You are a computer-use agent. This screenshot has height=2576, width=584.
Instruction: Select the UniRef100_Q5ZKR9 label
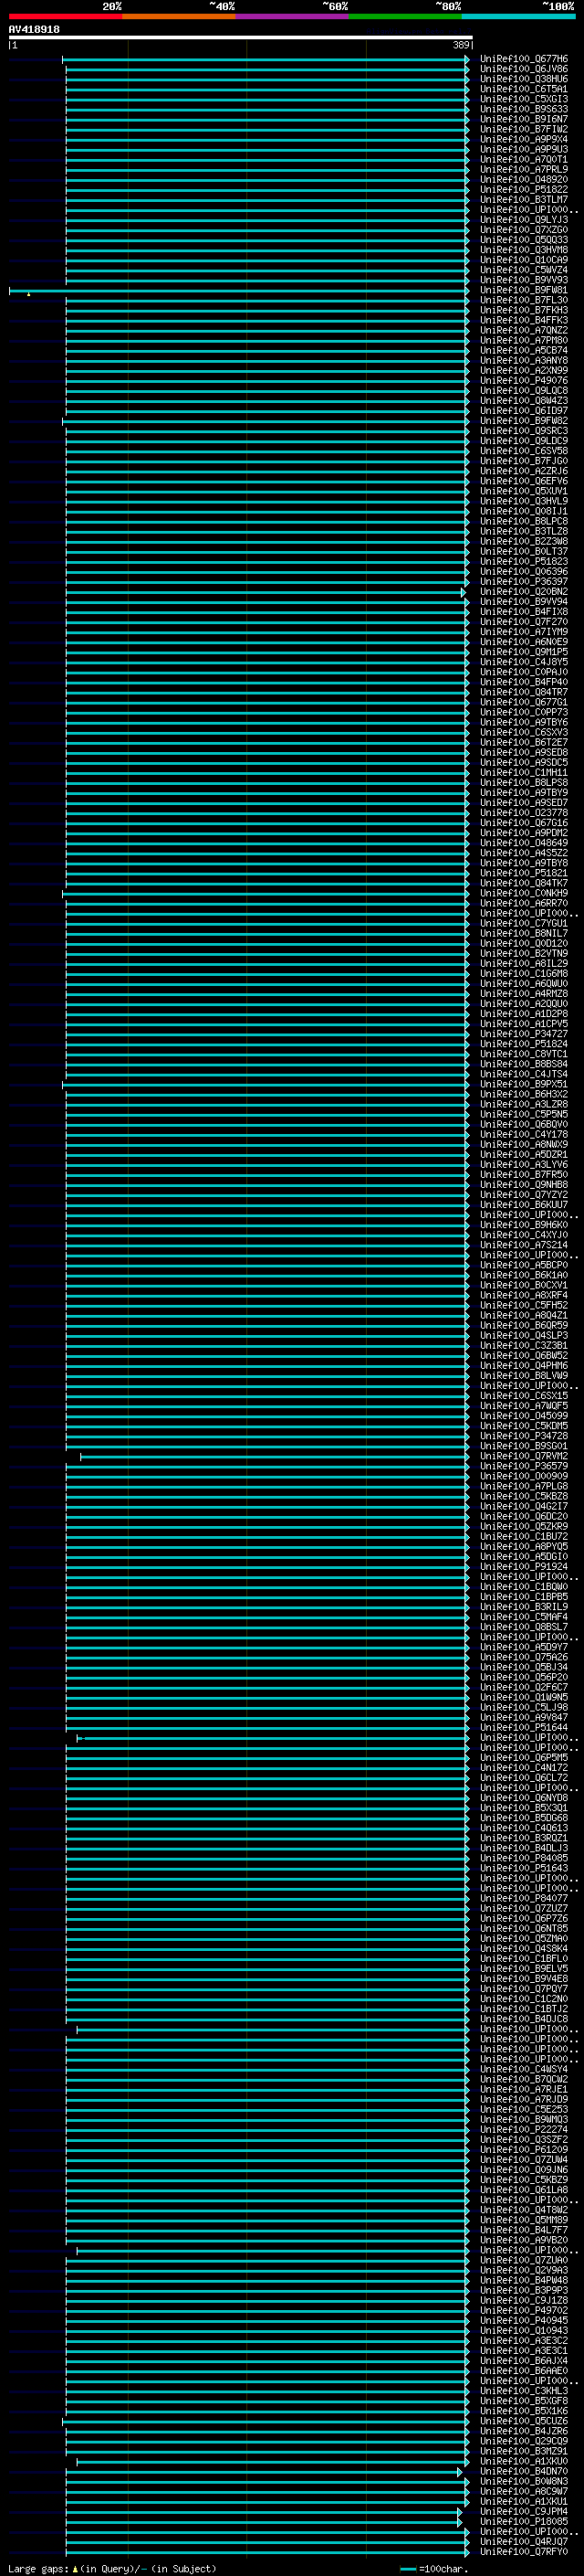coord(524,1526)
